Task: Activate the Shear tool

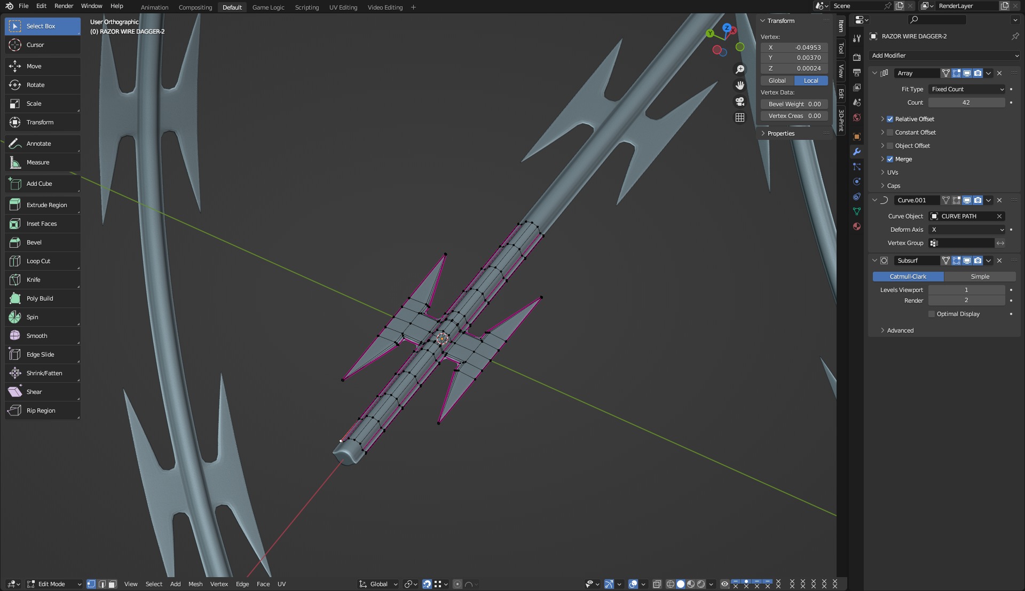Action: (43, 392)
